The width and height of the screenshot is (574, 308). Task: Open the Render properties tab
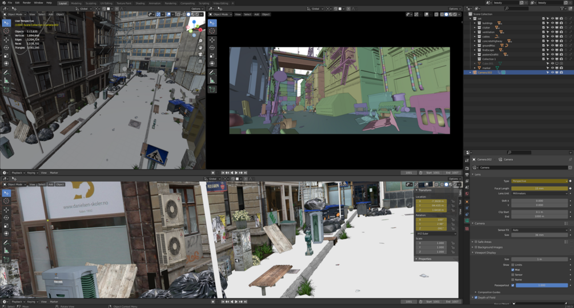click(x=467, y=169)
